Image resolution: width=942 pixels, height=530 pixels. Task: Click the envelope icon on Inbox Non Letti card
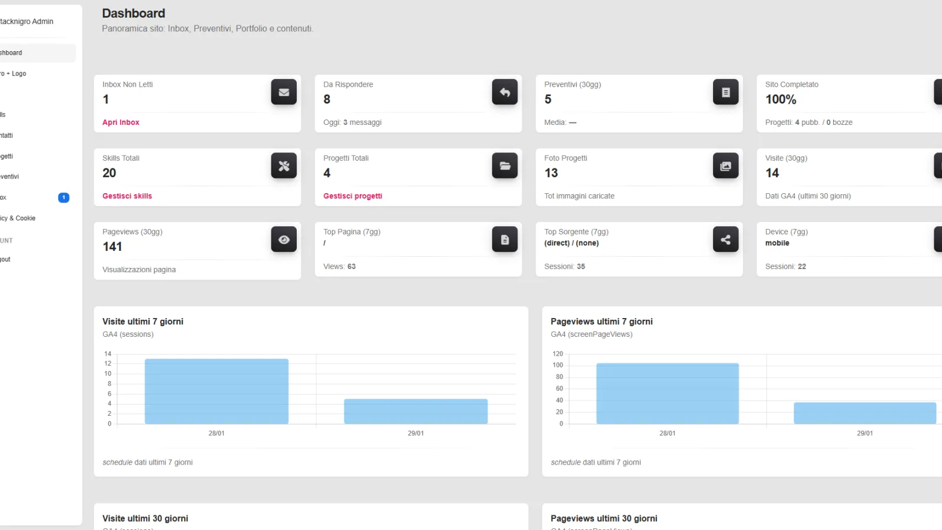click(x=284, y=92)
